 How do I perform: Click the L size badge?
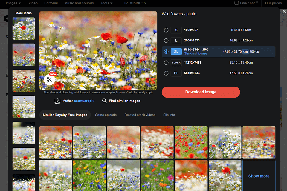(176, 41)
